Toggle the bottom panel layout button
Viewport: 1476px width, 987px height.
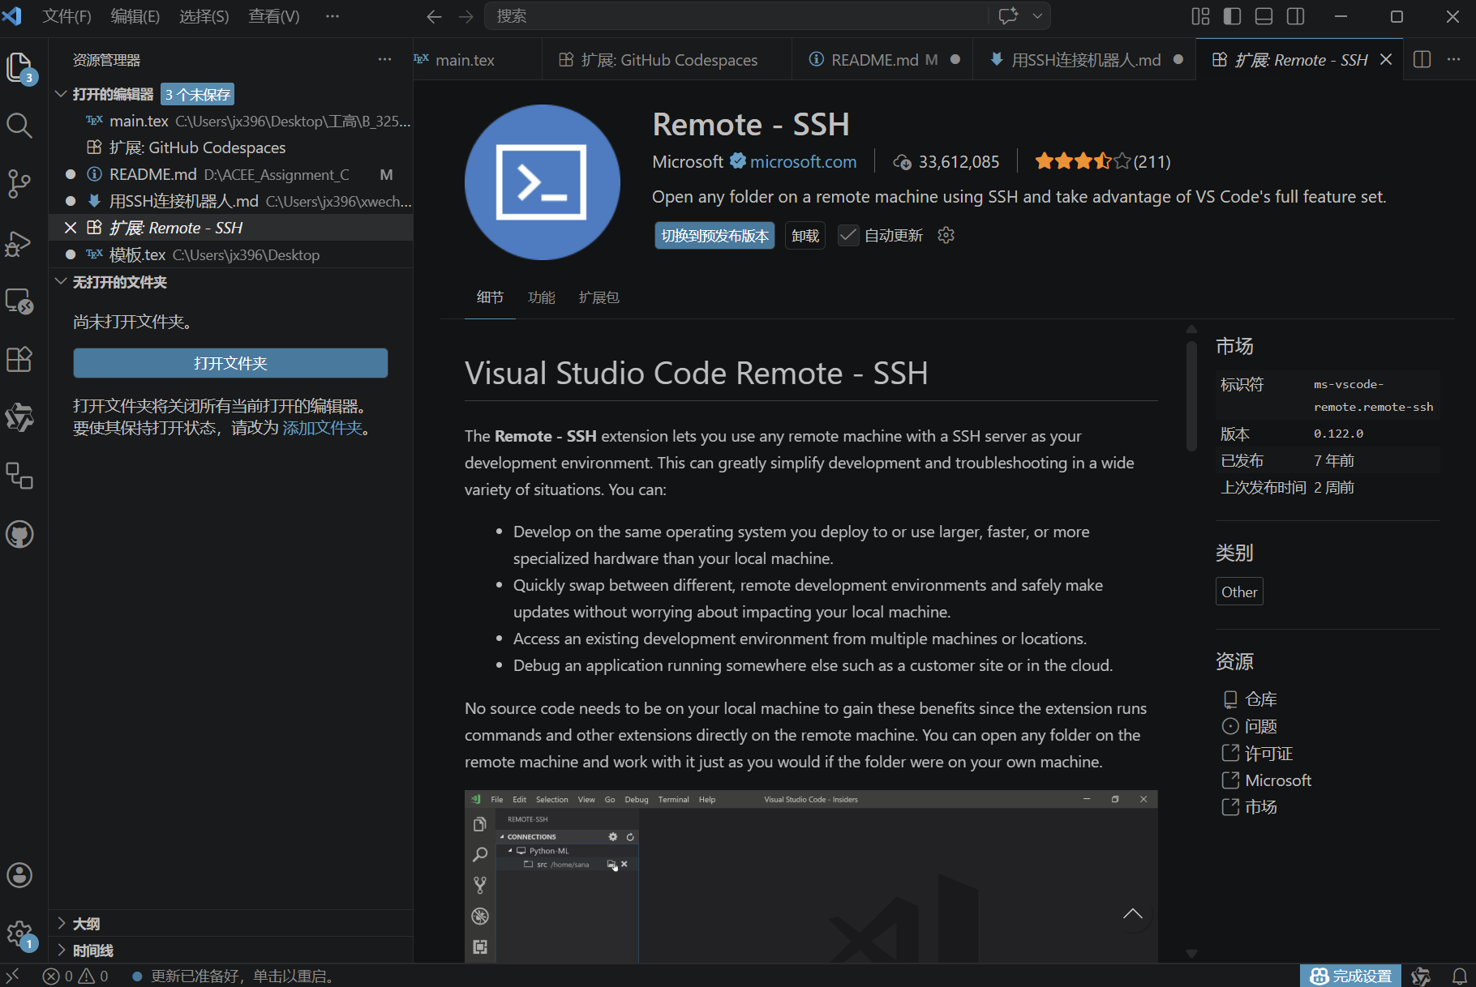click(1264, 16)
